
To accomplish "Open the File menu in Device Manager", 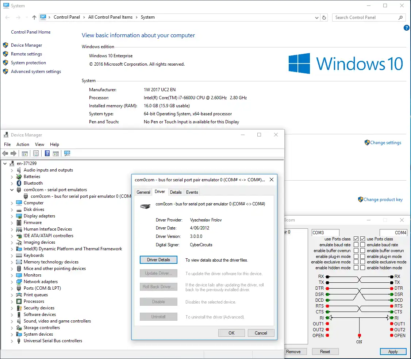I will click(7, 144).
